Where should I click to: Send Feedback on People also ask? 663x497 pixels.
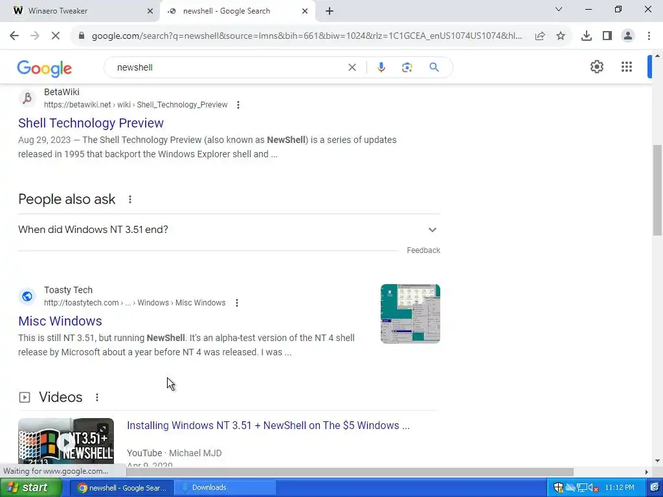(x=423, y=250)
